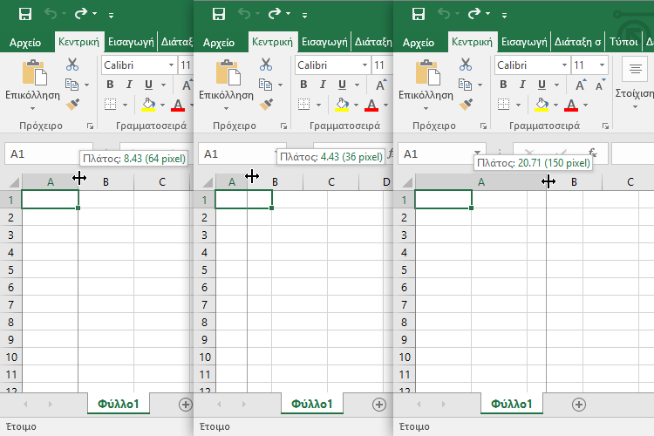Toggle Underline in the middle Excel window
Screen dimensions: 654x436
[342, 85]
